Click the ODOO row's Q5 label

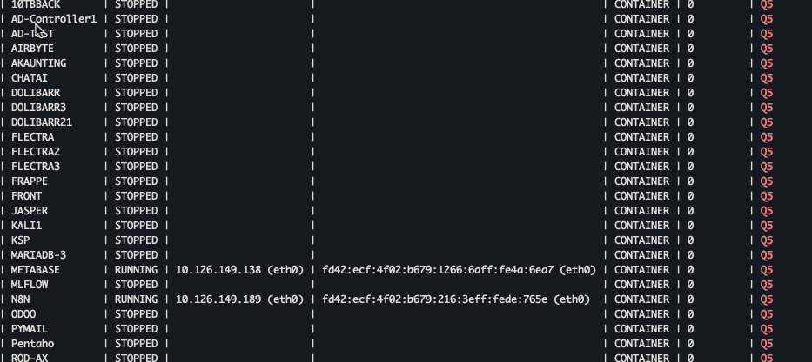point(767,314)
